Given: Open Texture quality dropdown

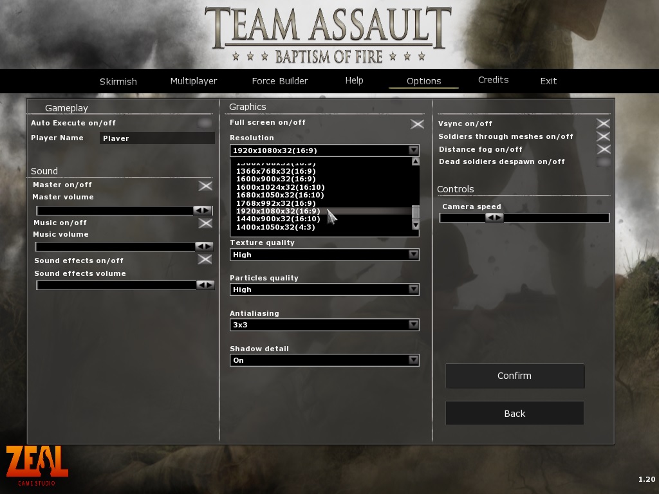Looking at the screenshot, I should click(x=414, y=254).
